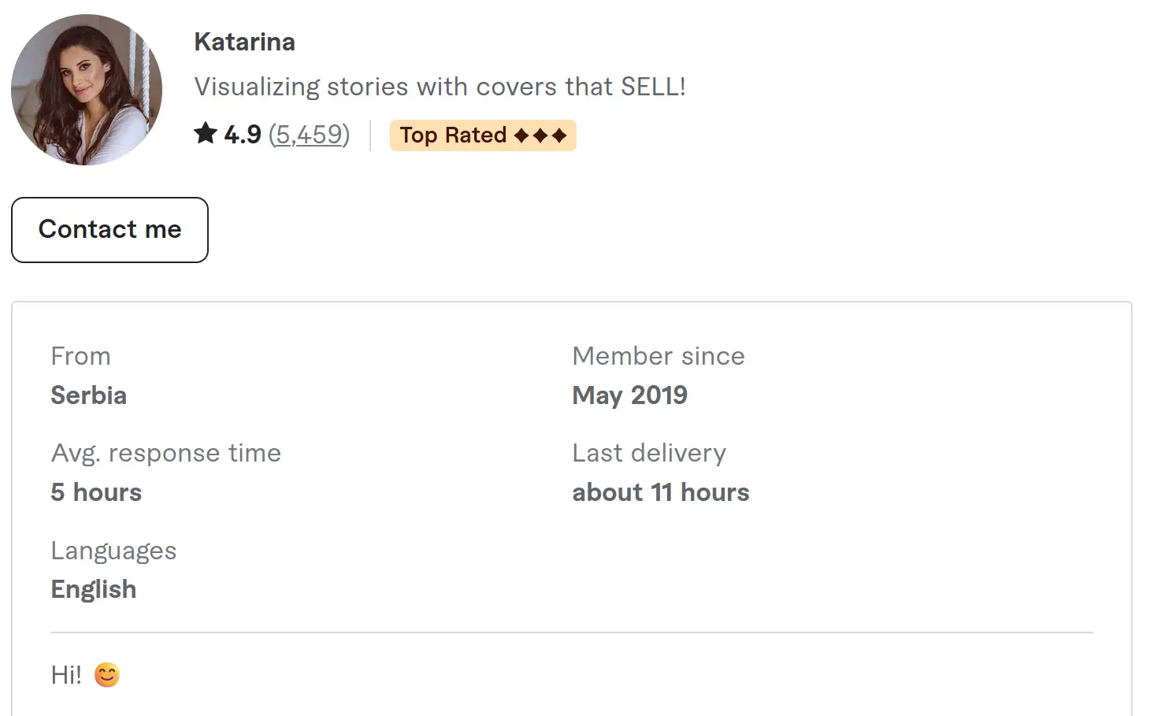This screenshot has height=716, width=1150.
Task: Click the seller name Katarina
Action: point(244,42)
